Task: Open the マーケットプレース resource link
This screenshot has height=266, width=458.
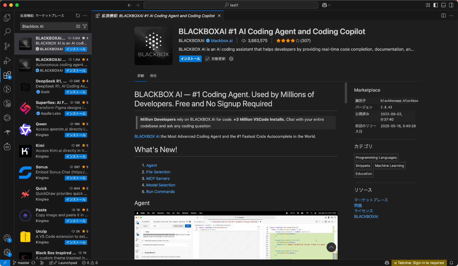Action: (x=371, y=200)
